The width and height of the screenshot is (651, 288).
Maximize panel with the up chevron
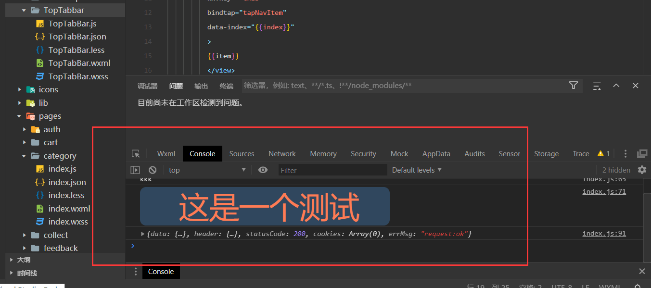tap(616, 86)
